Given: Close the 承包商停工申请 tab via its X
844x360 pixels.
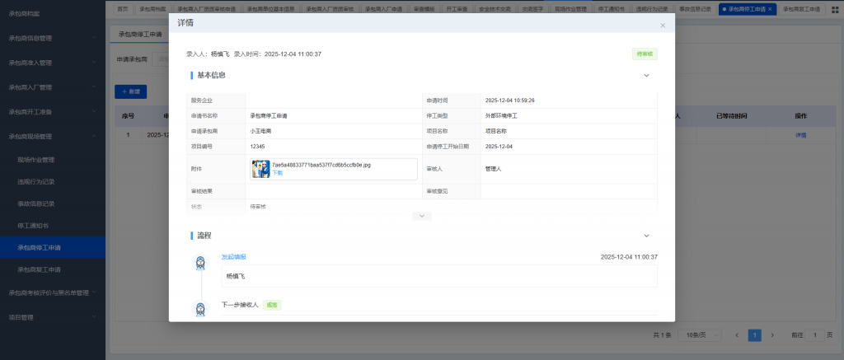Looking at the screenshot, I should 770,9.
